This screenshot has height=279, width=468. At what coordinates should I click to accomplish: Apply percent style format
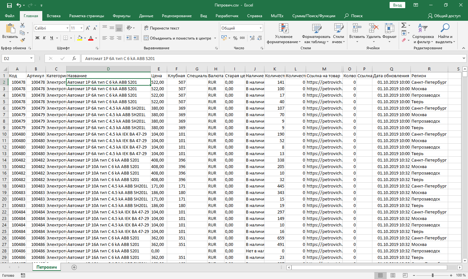[235, 38]
